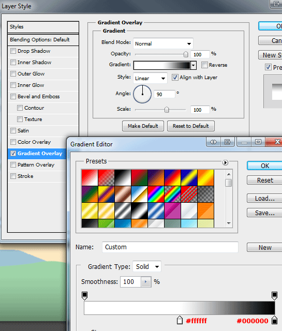
Task: Select the right opacity stop above gradient bar
Action: pyautogui.click(x=274, y=296)
